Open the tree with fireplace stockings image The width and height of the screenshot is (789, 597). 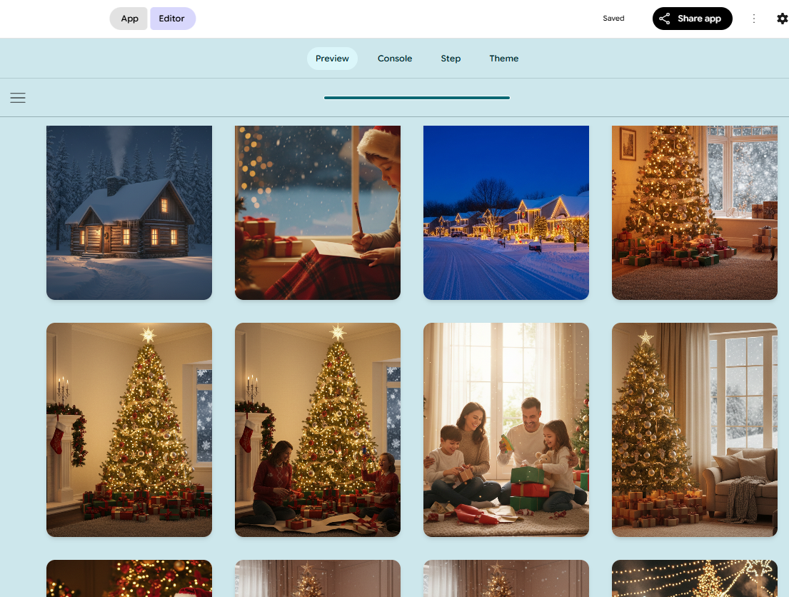[x=129, y=429]
